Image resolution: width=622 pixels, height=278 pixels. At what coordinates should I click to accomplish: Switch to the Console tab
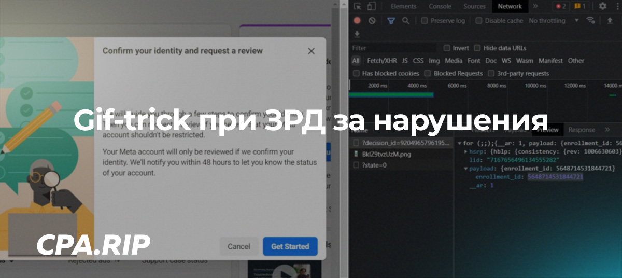pos(440,6)
